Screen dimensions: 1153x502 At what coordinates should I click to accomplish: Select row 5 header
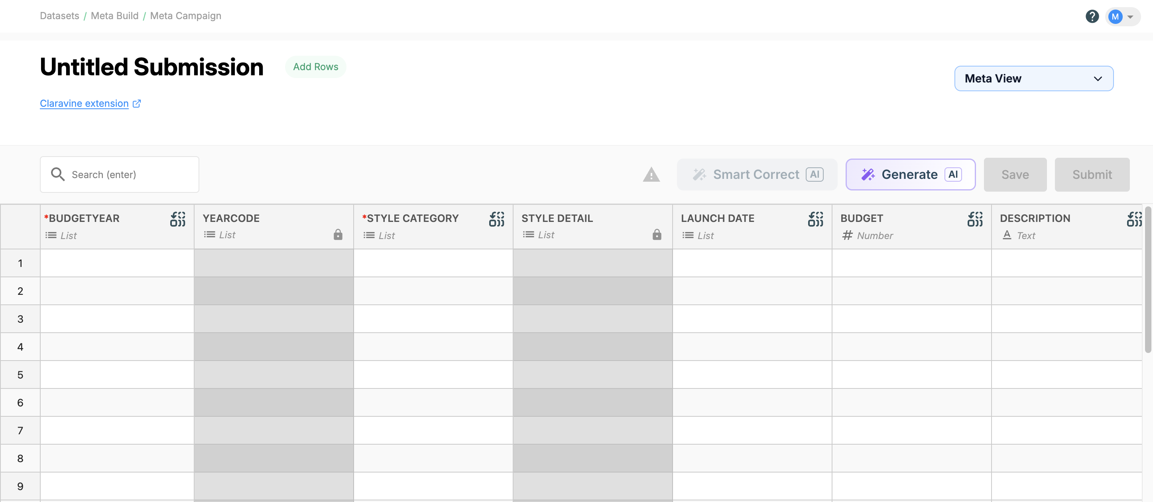pos(20,375)
